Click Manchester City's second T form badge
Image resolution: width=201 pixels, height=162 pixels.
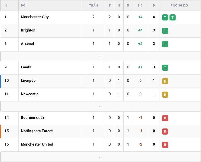click(x=173, y=18)
